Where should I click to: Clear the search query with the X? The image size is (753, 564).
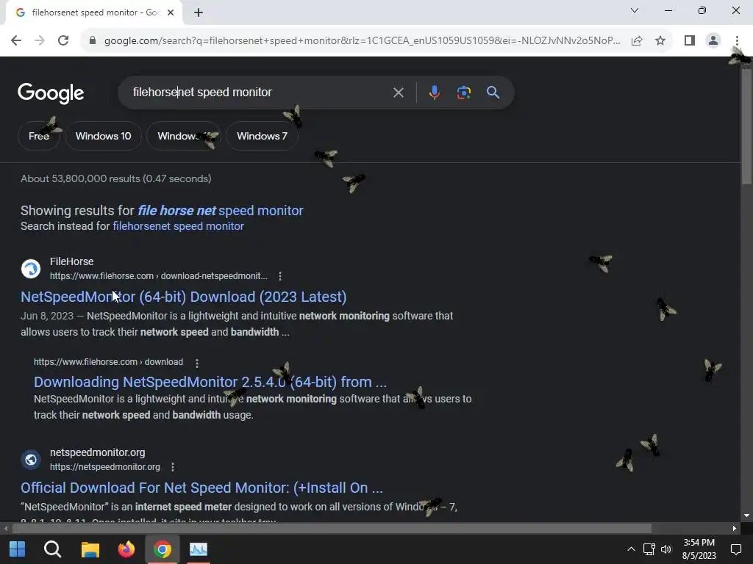pos(398,92)
